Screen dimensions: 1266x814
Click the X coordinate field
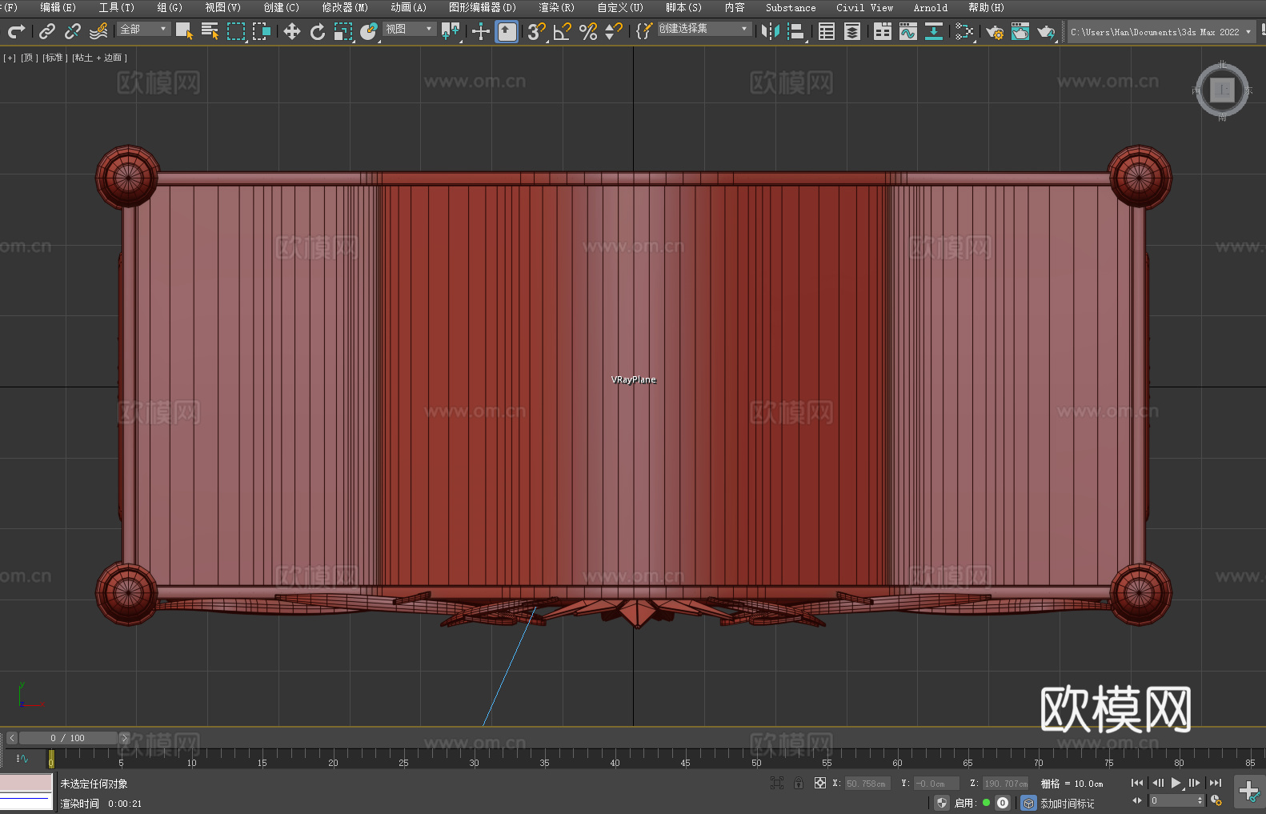coord(867,784)
